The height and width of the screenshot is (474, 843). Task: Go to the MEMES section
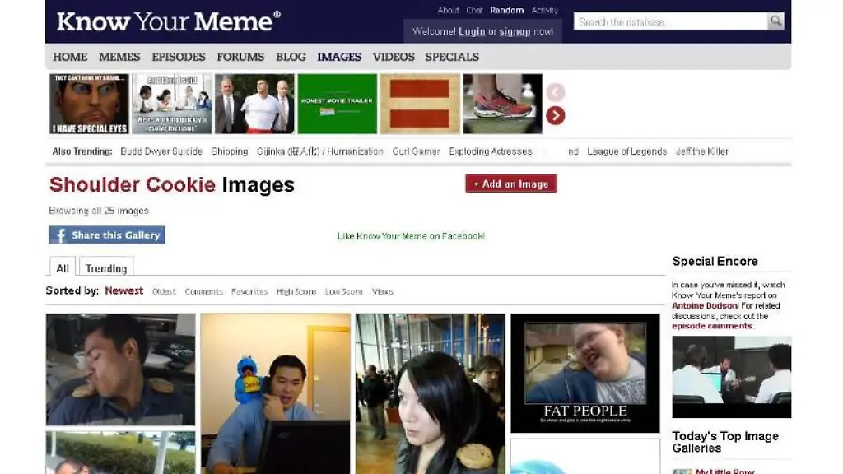point(119,57)
